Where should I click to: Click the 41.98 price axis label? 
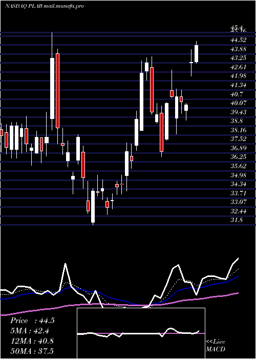tap(239, 76)
